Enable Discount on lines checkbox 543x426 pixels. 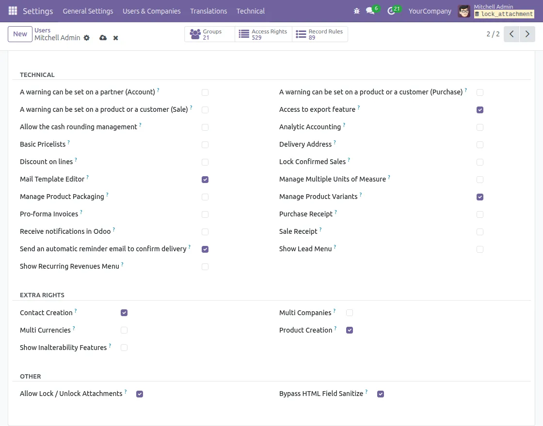coord(205,162)
